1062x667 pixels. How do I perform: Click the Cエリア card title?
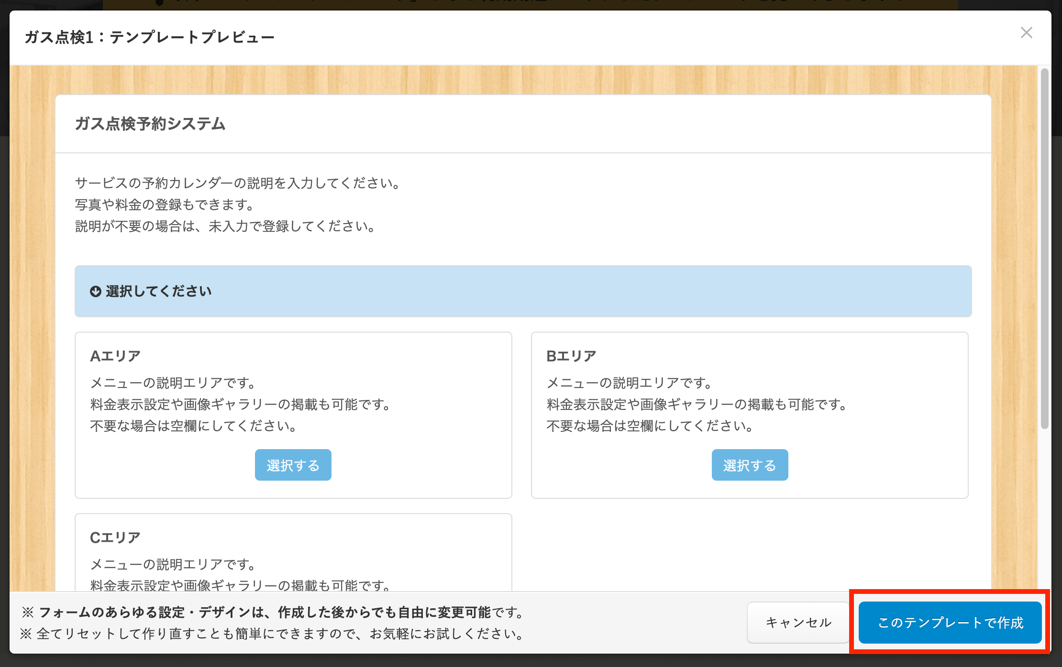tap(115, 538)
